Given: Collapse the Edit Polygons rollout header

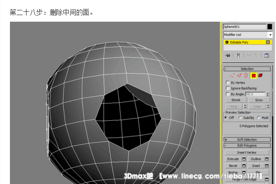Looking at the screenshot, I should tap(247, 145).
